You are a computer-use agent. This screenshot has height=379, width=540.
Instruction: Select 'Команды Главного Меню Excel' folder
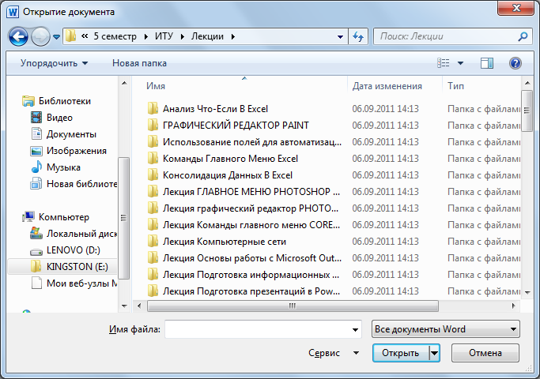click(230, 158)
